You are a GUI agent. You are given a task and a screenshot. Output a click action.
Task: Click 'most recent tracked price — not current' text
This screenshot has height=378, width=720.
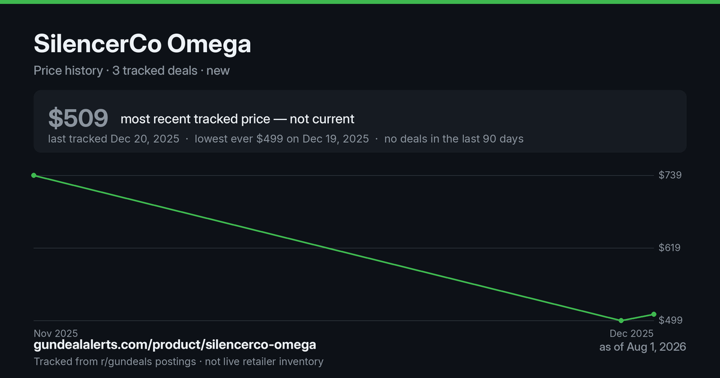click(238, 119)
